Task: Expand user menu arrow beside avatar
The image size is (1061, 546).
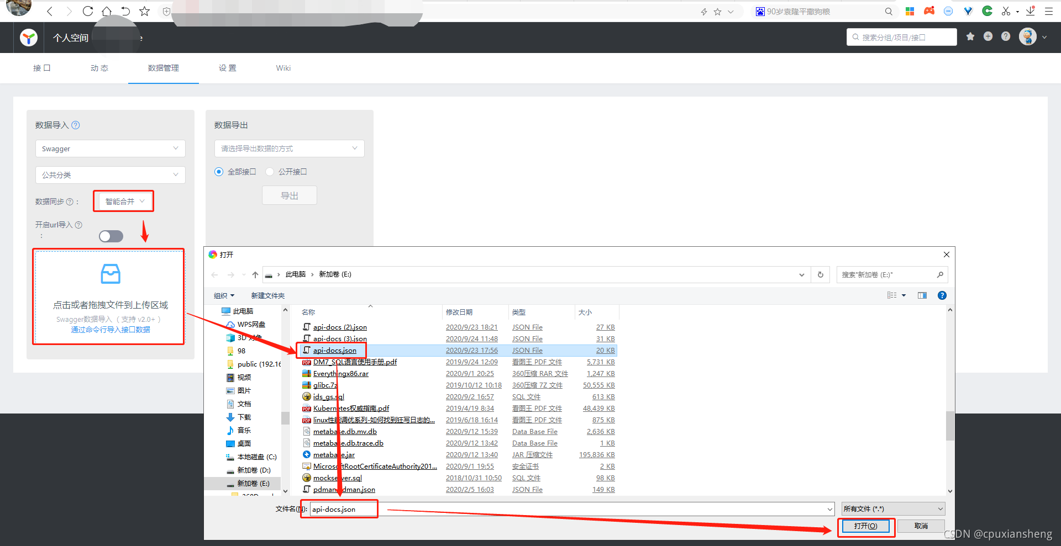Action: [1044, 38]
